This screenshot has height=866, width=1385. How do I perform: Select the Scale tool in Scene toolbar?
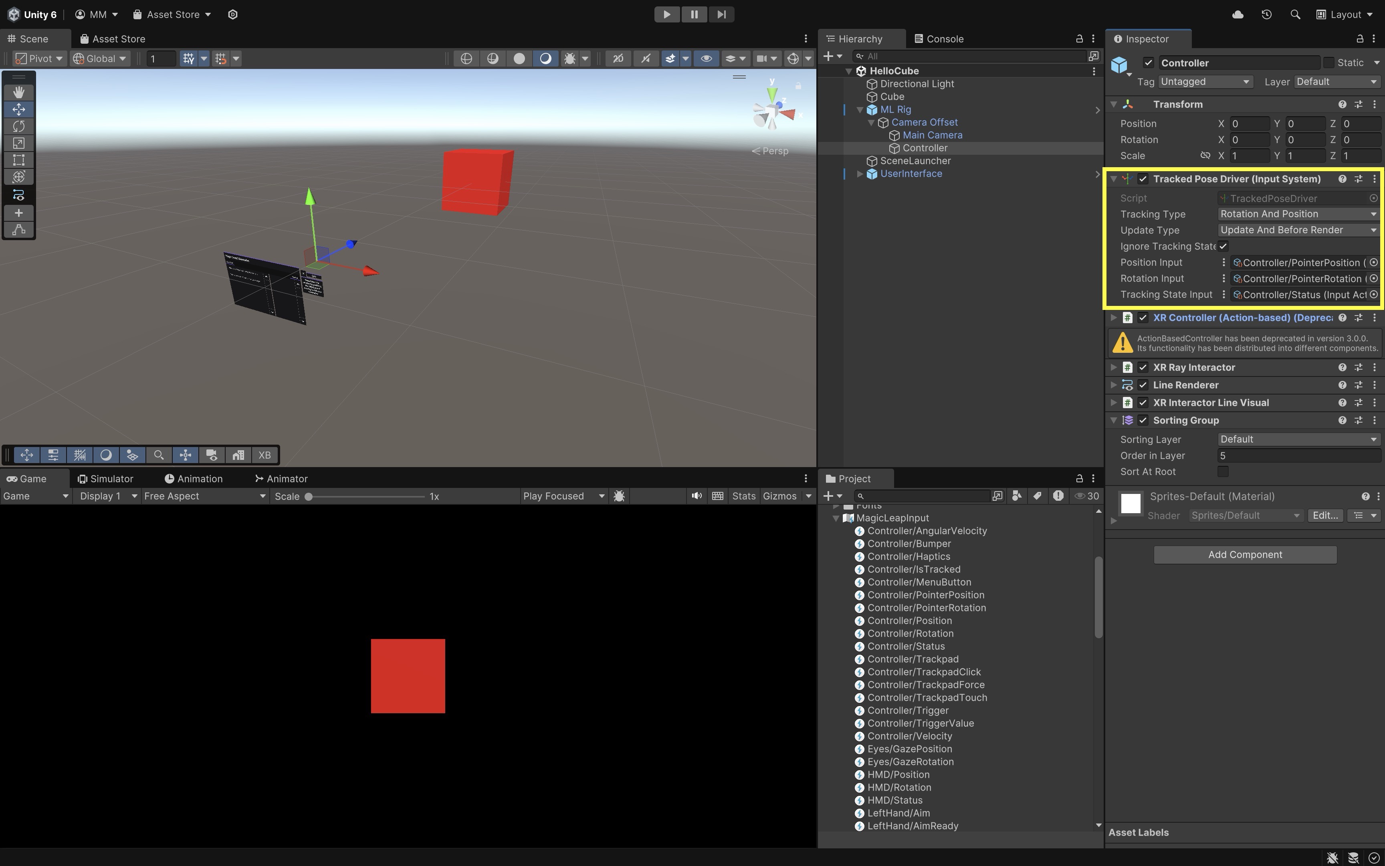click(18, 143)
